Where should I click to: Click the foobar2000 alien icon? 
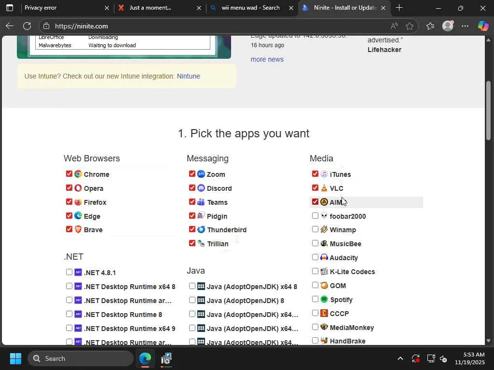(324, 216)
